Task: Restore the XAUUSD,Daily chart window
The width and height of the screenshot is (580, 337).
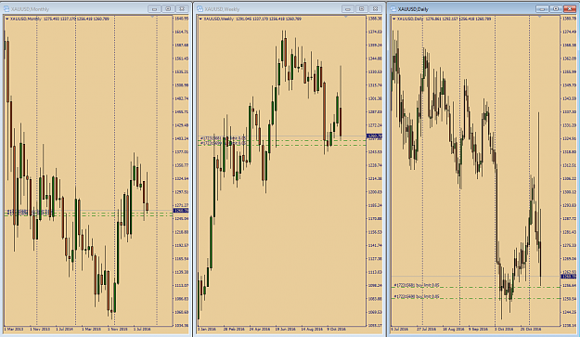Action: click(556, 9)
